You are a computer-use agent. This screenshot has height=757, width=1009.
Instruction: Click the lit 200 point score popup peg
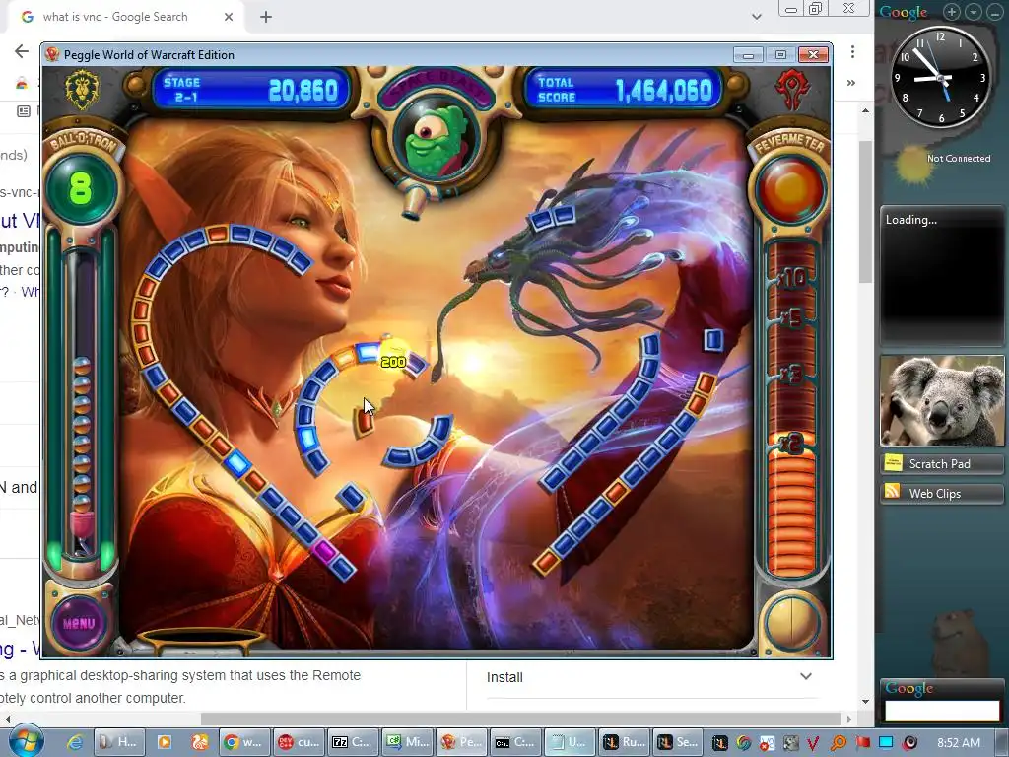[392, 362]
